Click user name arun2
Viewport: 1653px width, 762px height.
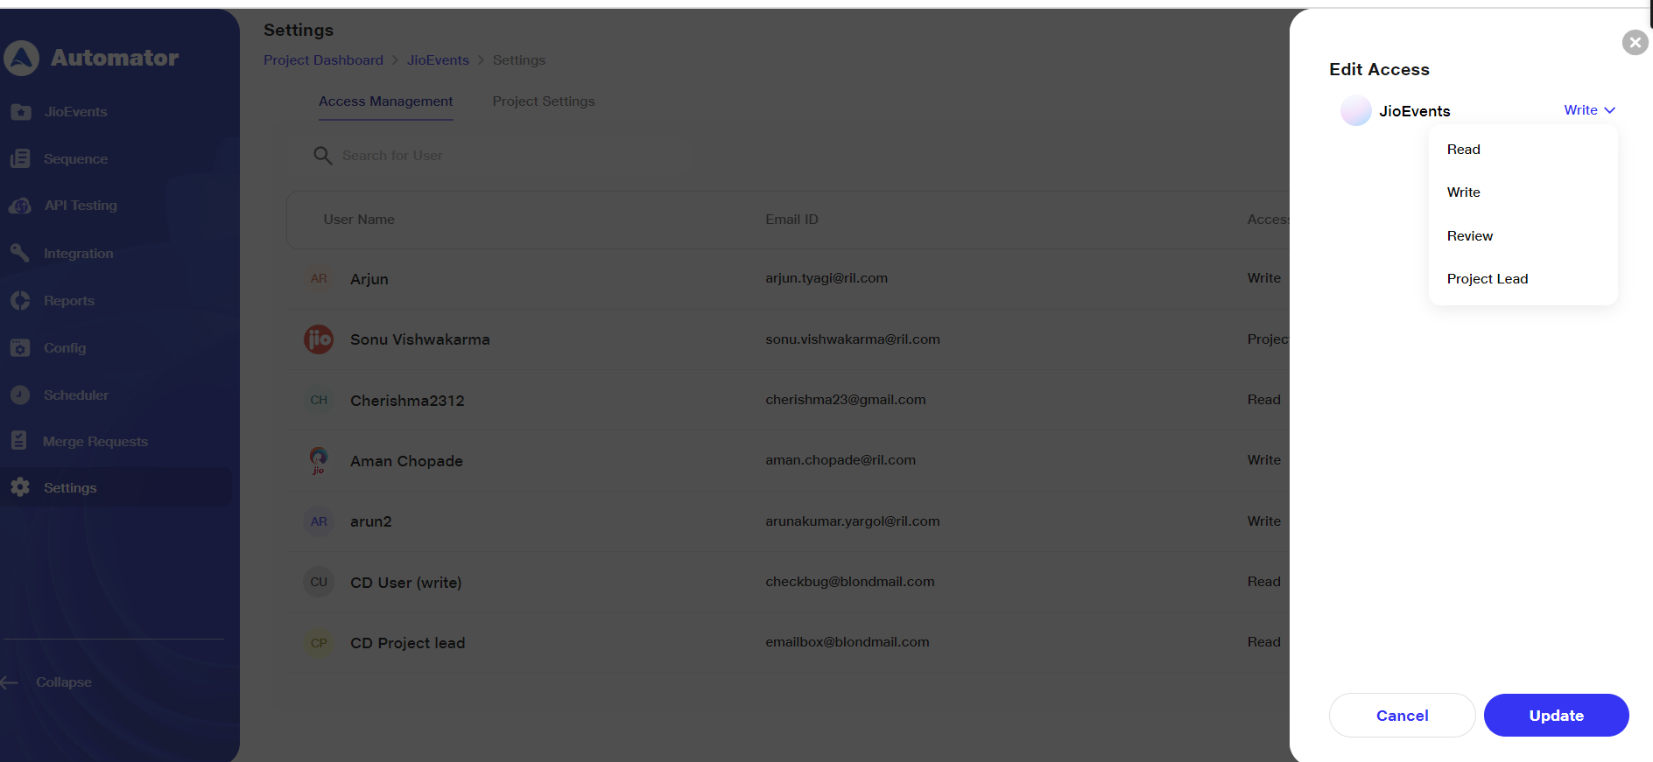click(371, 521)
